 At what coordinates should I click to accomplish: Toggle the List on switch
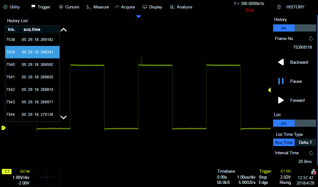coord(294,123)
